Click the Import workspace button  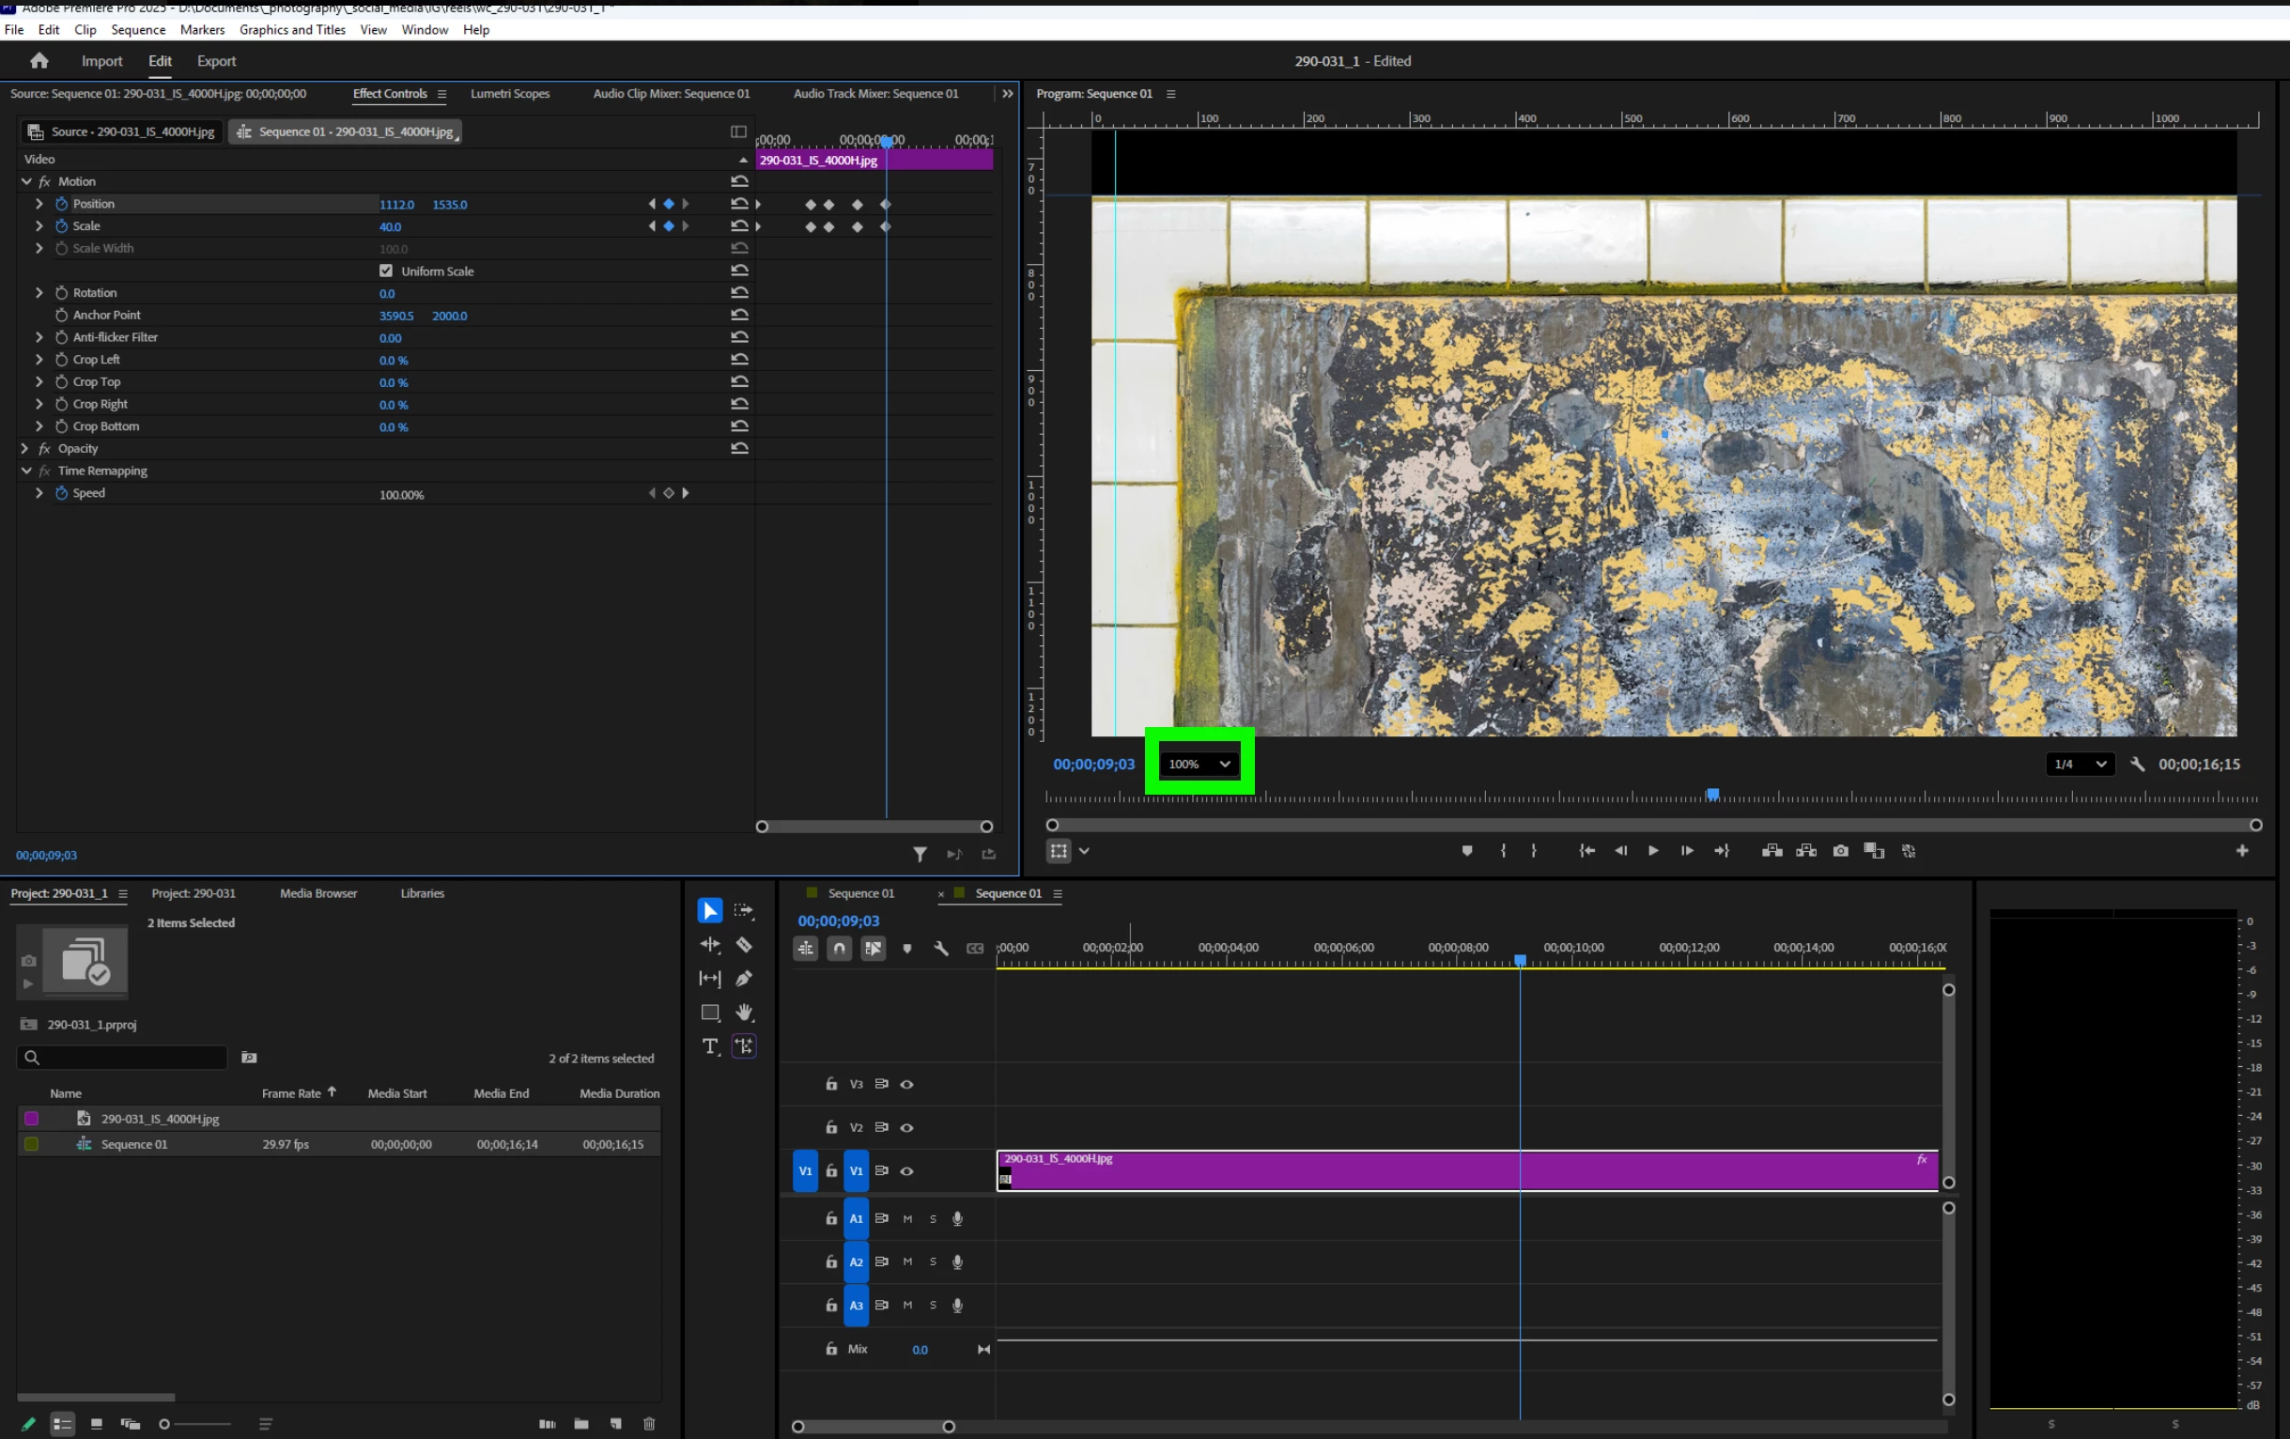click(x=101, y=61)
